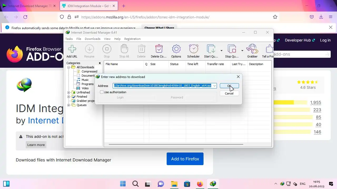This screenshot has height=189, width=337.
Task: Expand the Finished category node
Action: (x=69, y=97)
